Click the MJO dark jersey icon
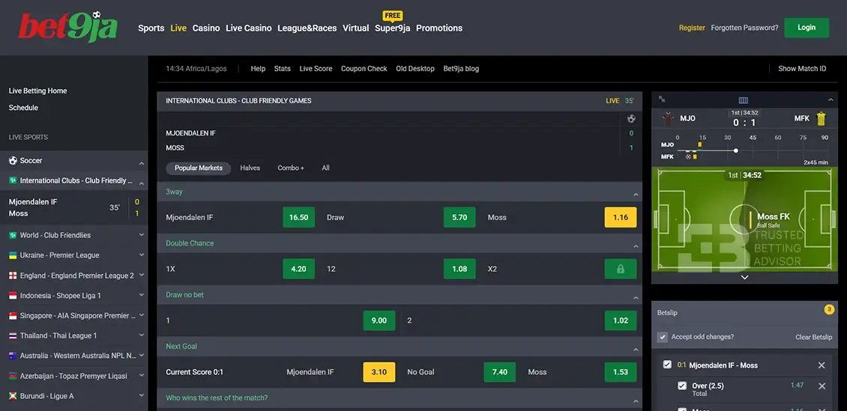This screenshot has width=847, height=411. click(668, 119)
